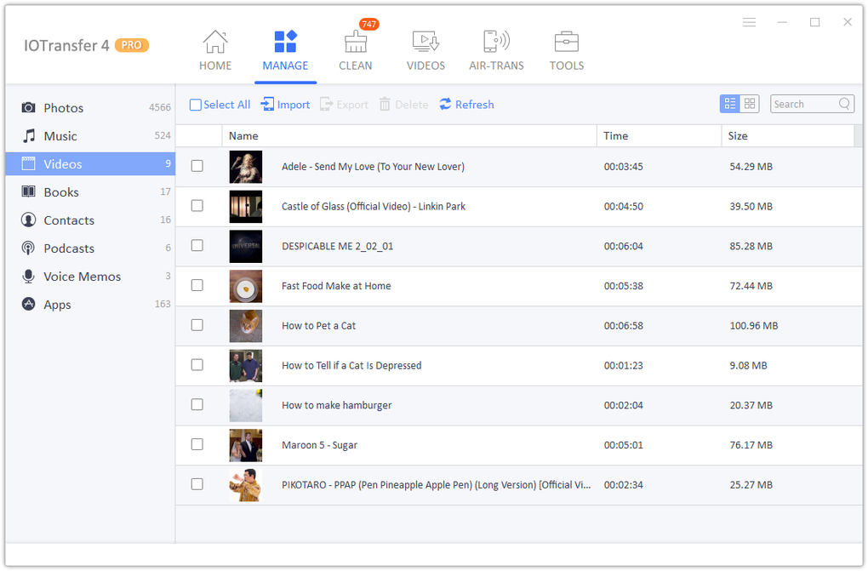868x571 pixels.
Task: Select Videos in the sidebar
Action: 90,164
